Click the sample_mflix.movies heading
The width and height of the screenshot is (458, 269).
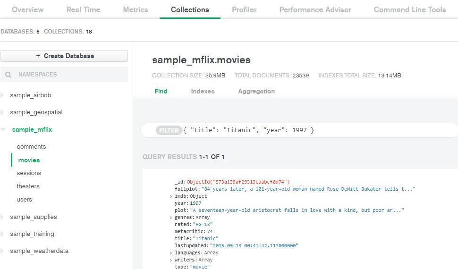[x=201, y=60]
